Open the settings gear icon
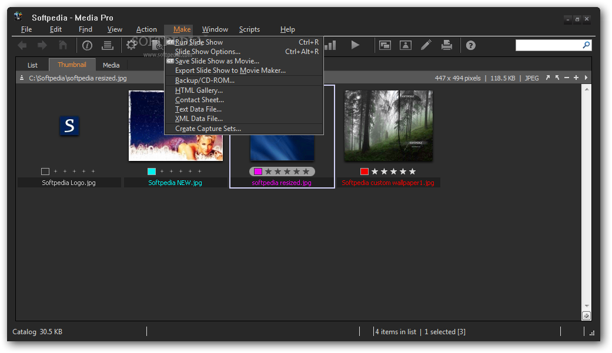Screen dimensions: 612x353 132,45
